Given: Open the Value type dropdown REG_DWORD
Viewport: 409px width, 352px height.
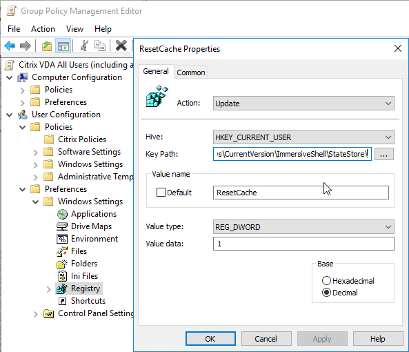Looking at the screenshot, I should point(303,227).
